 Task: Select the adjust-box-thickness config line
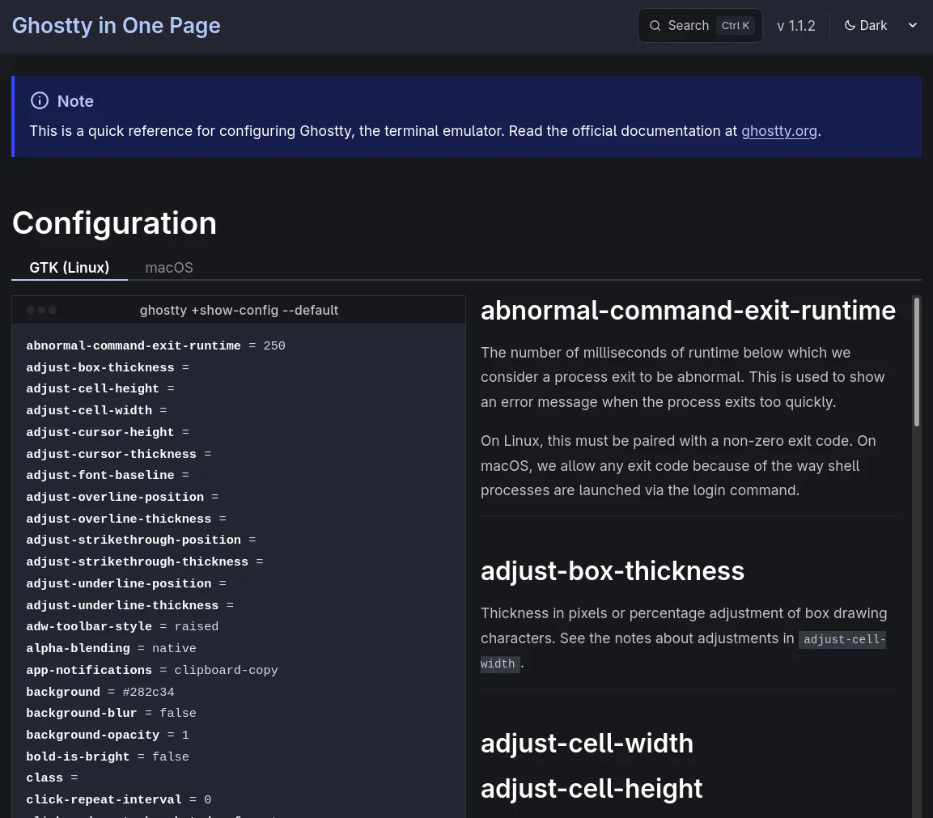pos(108,367)
